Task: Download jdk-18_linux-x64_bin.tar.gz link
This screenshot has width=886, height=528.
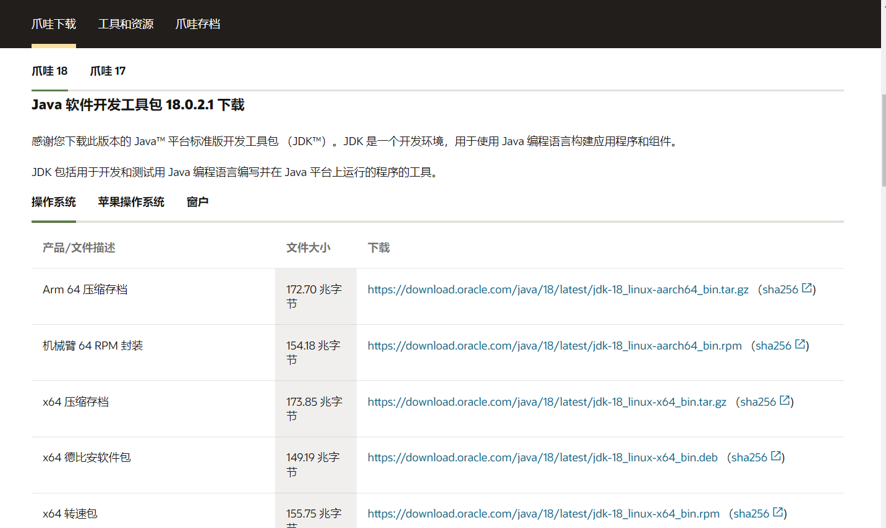Action: point(547,402)
